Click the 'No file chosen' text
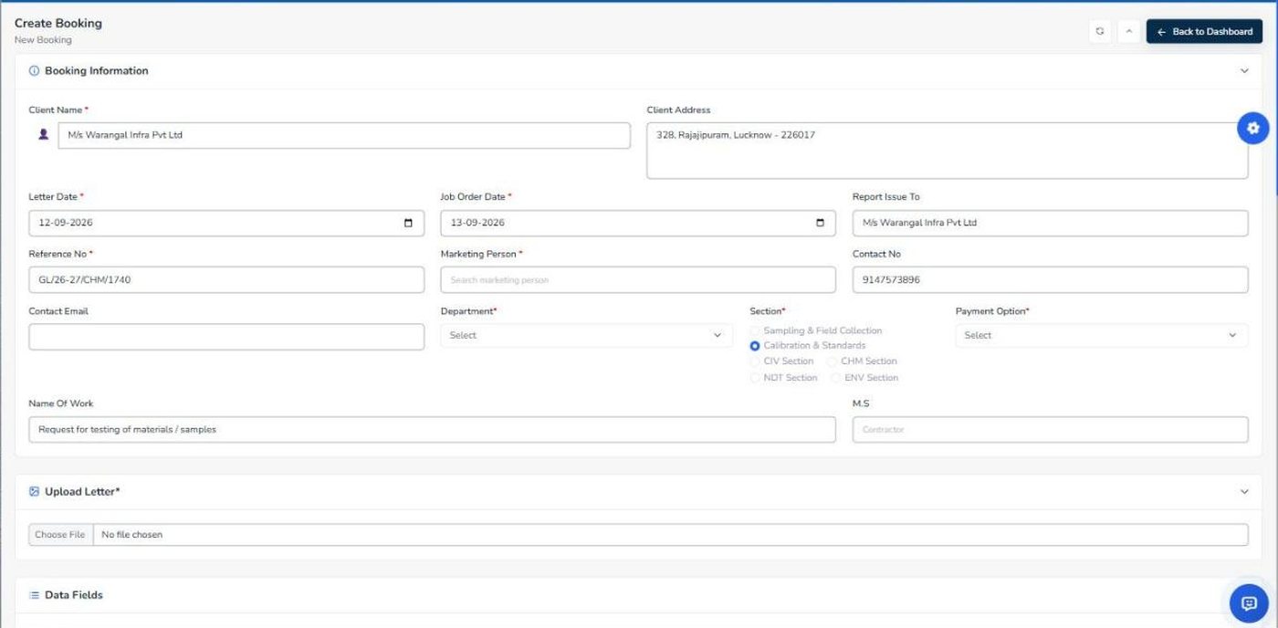This screenshot has width=1278, height=628. (x=131, y=535)
